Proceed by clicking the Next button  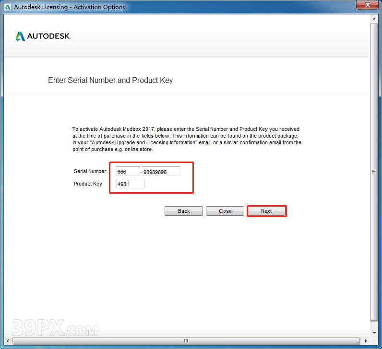[266, 211]
